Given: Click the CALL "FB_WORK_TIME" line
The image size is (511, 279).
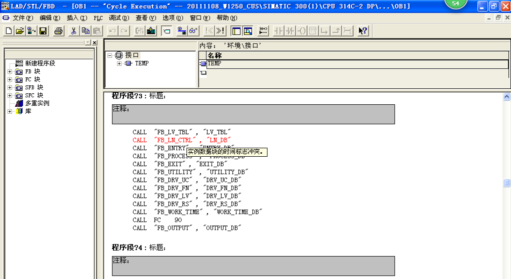Looking at the screenshot, I should 197,212.
